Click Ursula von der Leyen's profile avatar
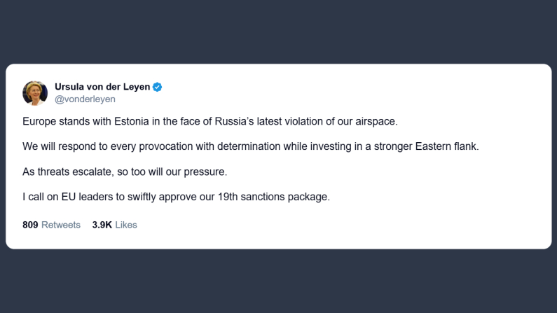Image resolution: width=557 pixels, height=313 pixels. point(35,93)
